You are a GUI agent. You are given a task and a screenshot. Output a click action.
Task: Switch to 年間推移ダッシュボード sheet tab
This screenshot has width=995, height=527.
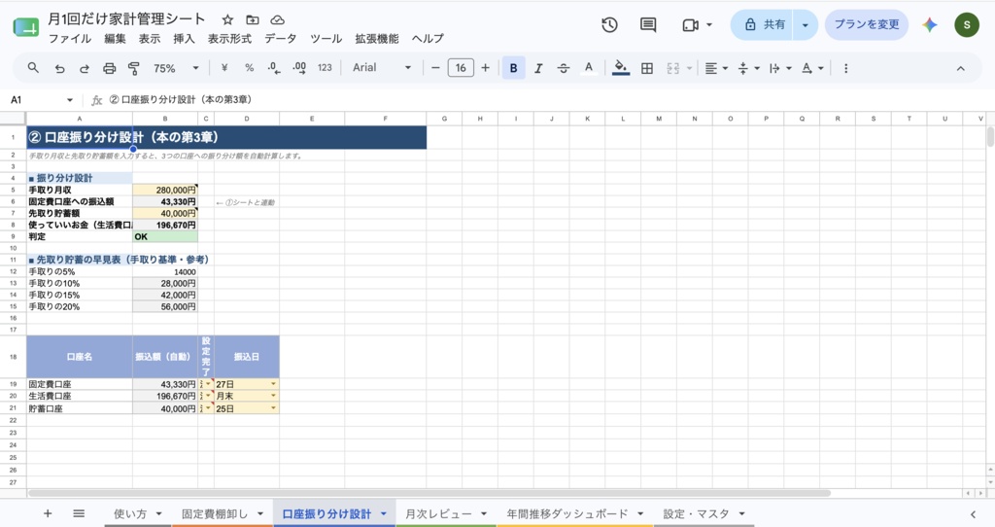point(575,513)
